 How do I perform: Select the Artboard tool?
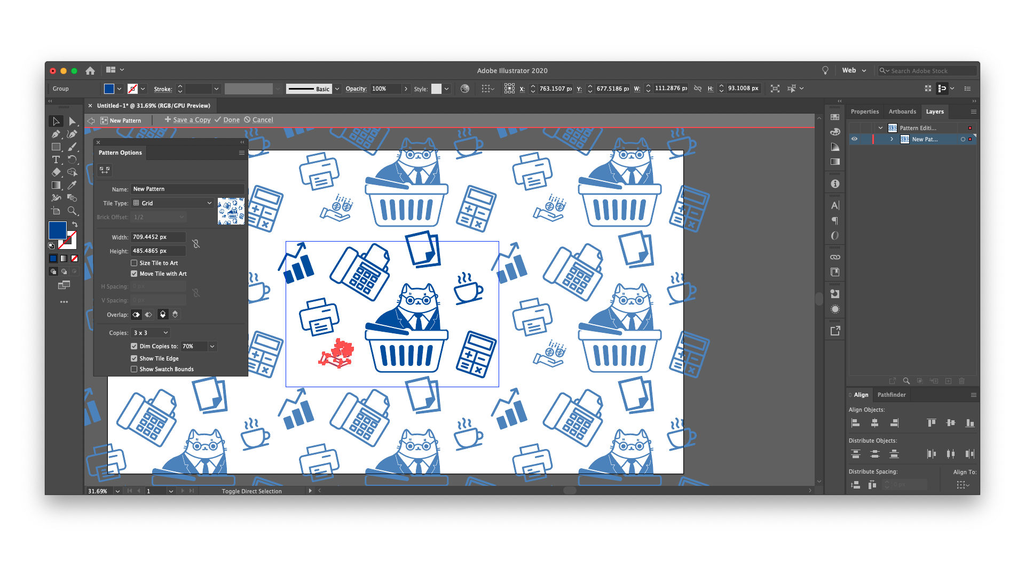click(56, 211)
